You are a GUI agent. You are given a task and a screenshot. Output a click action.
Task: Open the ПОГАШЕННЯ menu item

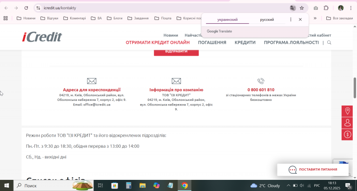212,43
